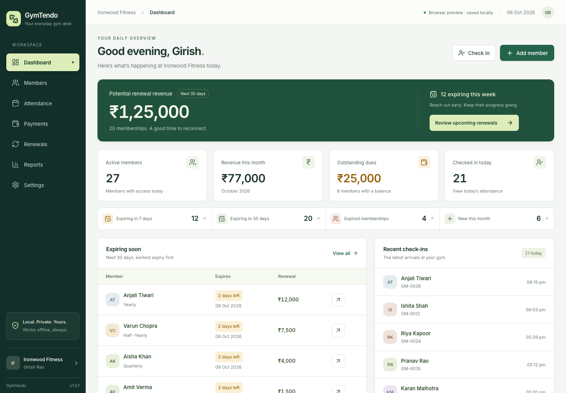Select Riya Kapoor check-in entry

[464, 337]
